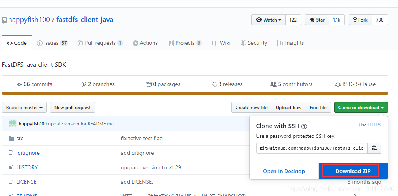The width and height of the screenshot is (398, 196).
Task: Click the Issues circle icon
Action: (x=39, y=43)
